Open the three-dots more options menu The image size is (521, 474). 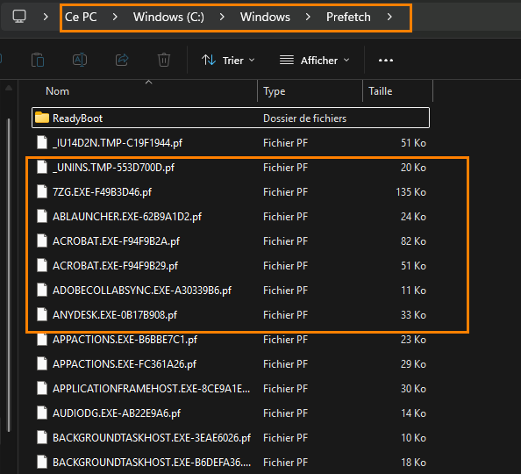coord(386,61)
